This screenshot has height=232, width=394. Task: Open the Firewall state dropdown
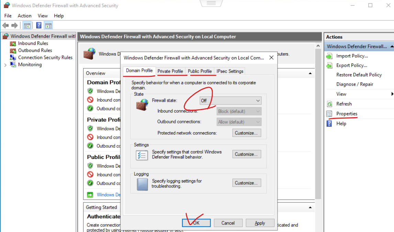coord(230,100)
